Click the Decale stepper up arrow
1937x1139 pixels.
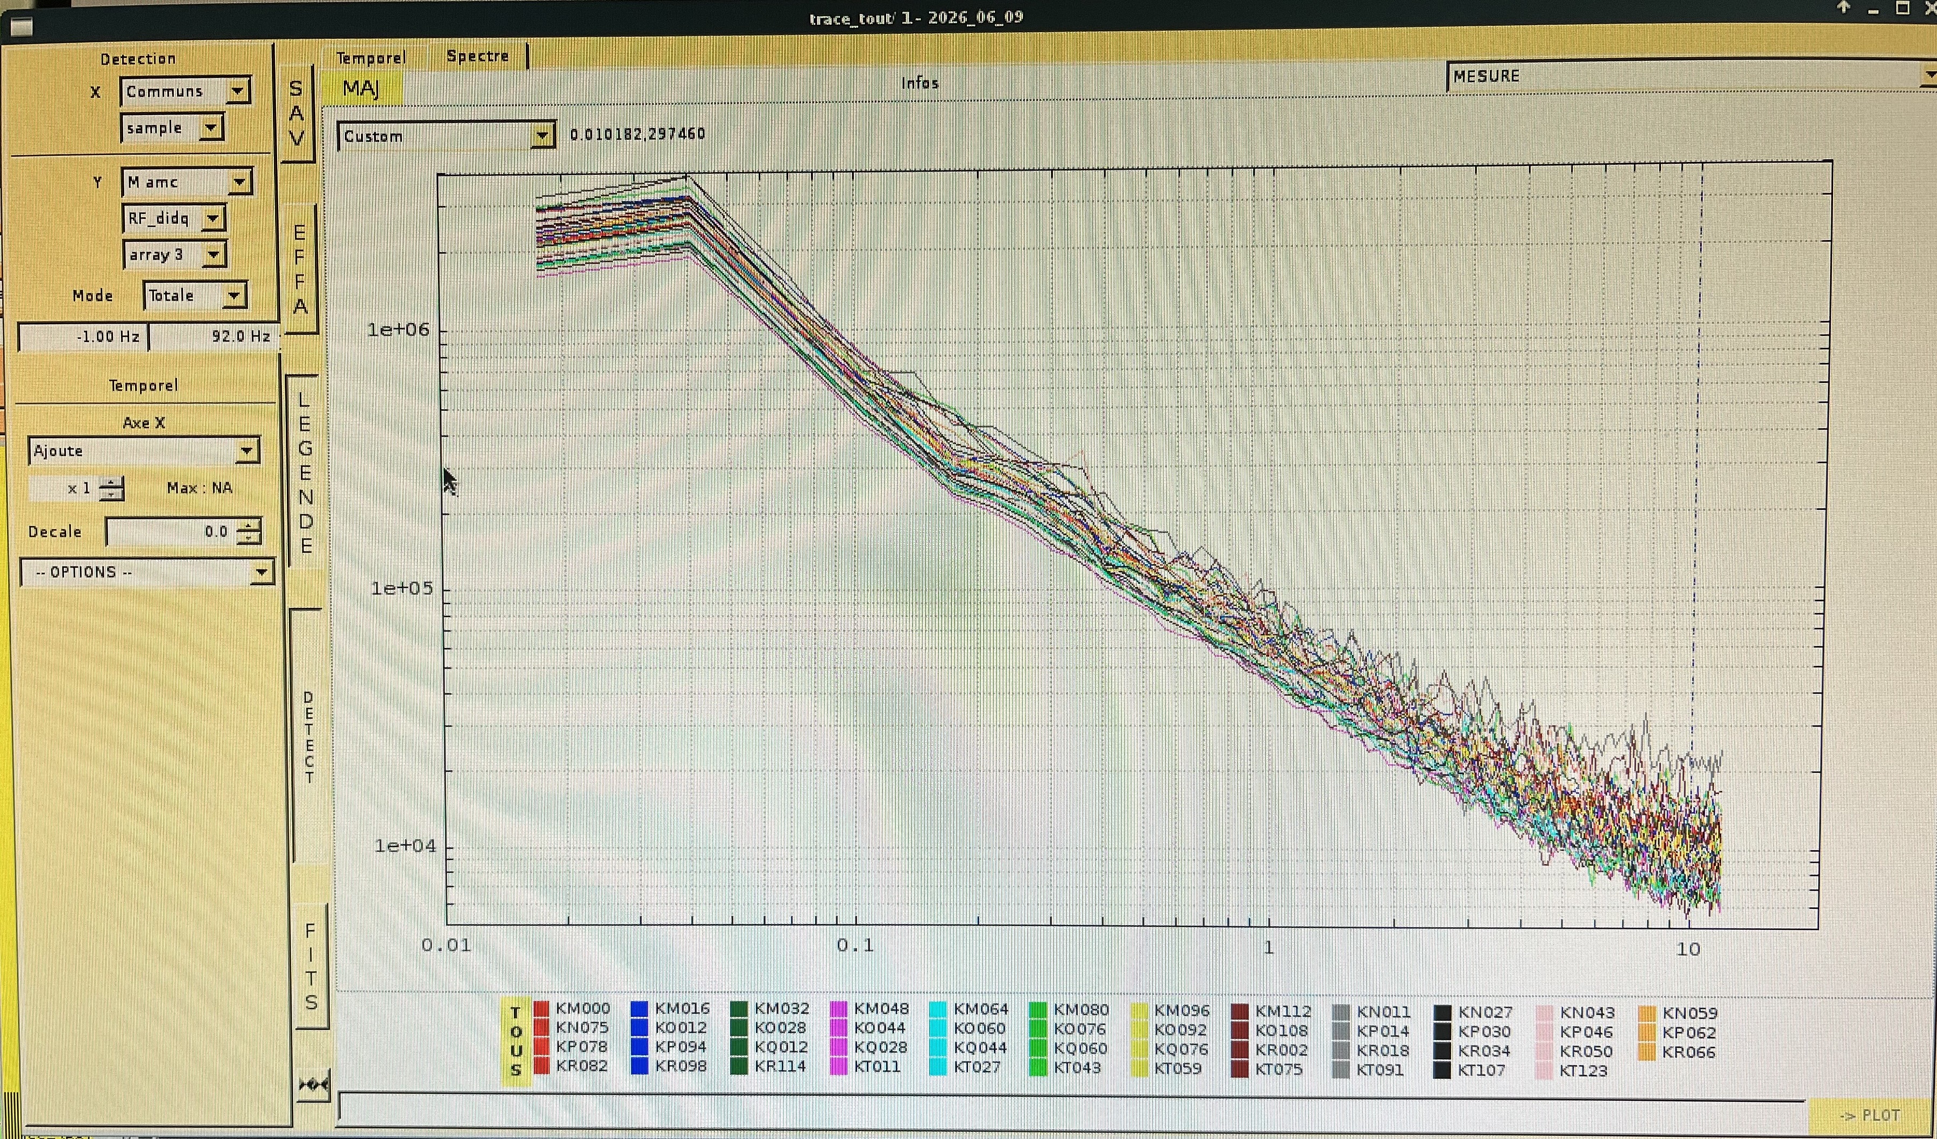[248, 525]
